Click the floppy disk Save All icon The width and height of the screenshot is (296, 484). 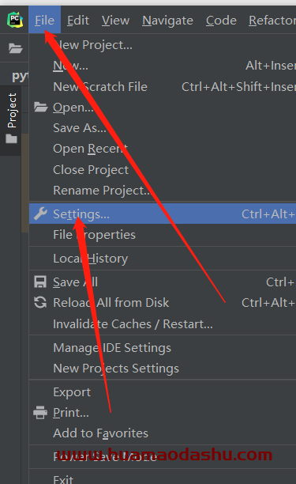pyautogui.click(x=40, y=282)
